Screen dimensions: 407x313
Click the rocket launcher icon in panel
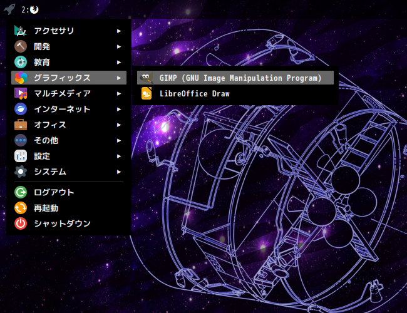point(9,9)
